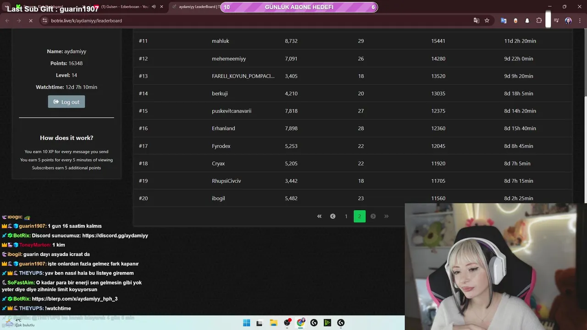
Task: Click username Fyrodex in rank 17
Action: [221, 146]
